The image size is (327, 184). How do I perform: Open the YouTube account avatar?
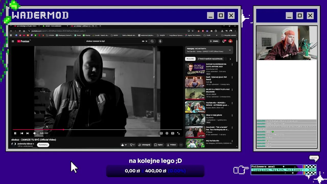coord(230,41)
